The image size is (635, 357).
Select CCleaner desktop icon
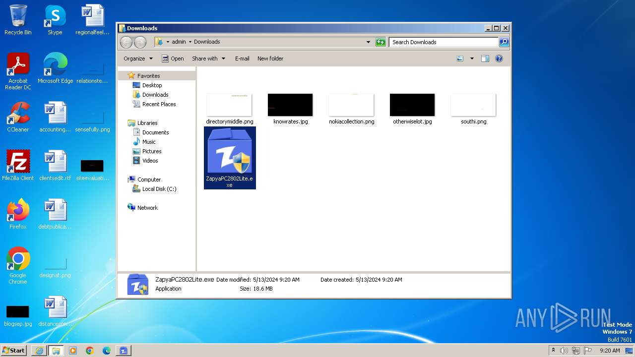[x=18, y=117]
